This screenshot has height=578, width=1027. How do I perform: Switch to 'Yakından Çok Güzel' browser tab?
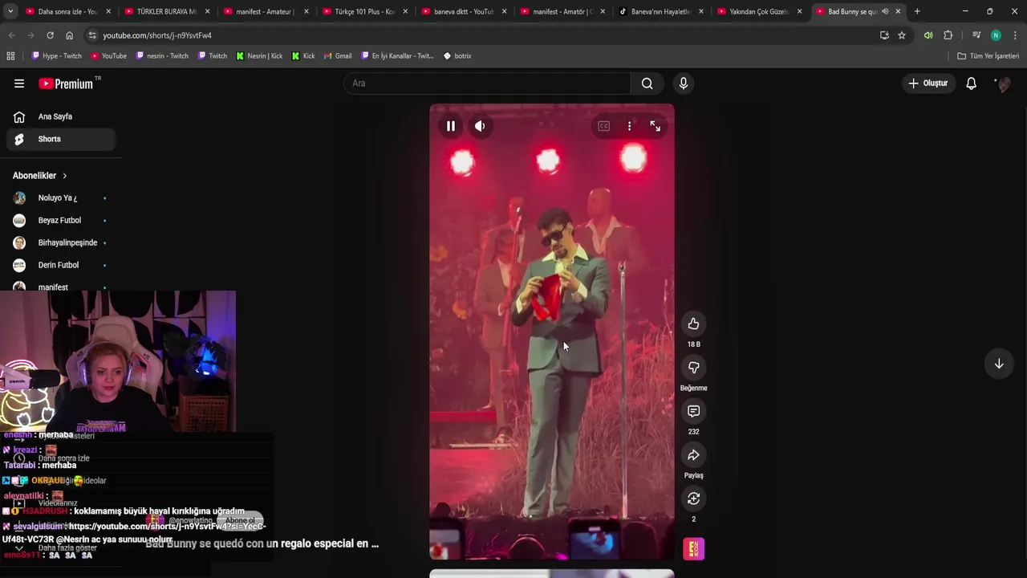(x=760, y=11)
